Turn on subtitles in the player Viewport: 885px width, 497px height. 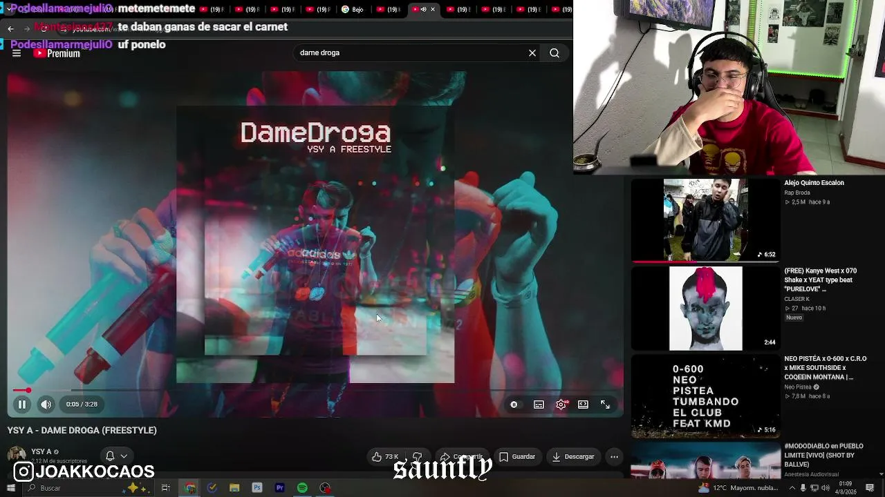539,405
